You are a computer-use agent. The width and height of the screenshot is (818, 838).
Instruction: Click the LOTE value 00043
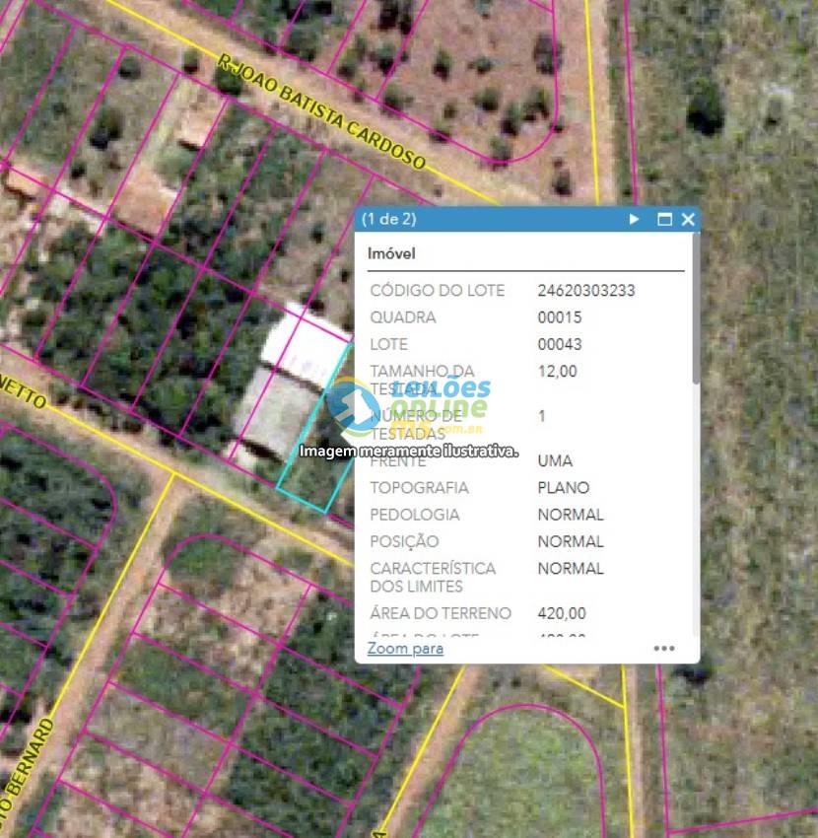coord(560,344)
